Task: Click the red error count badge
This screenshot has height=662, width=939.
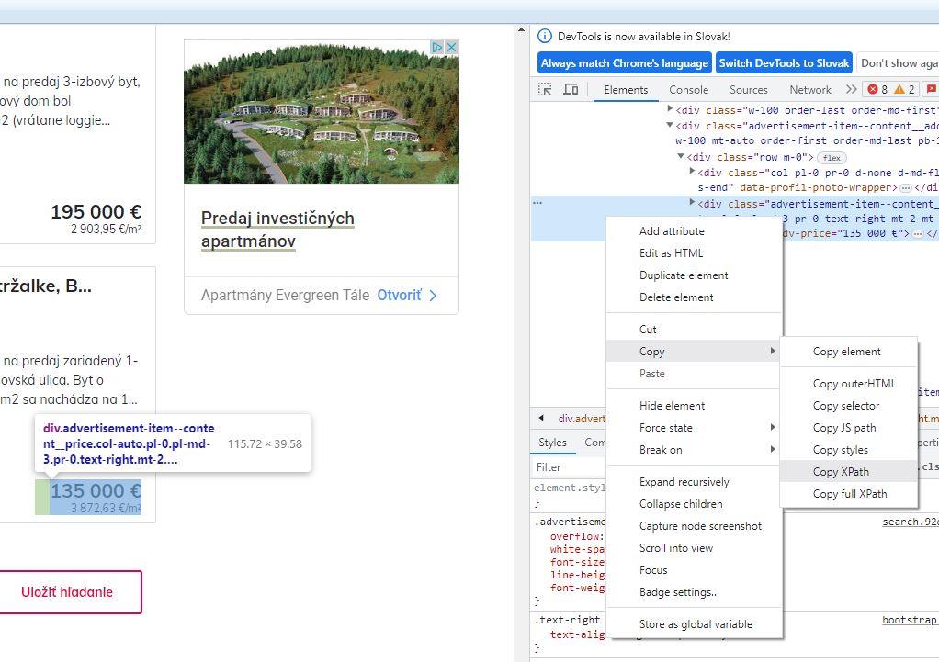Action: [878, 89]
